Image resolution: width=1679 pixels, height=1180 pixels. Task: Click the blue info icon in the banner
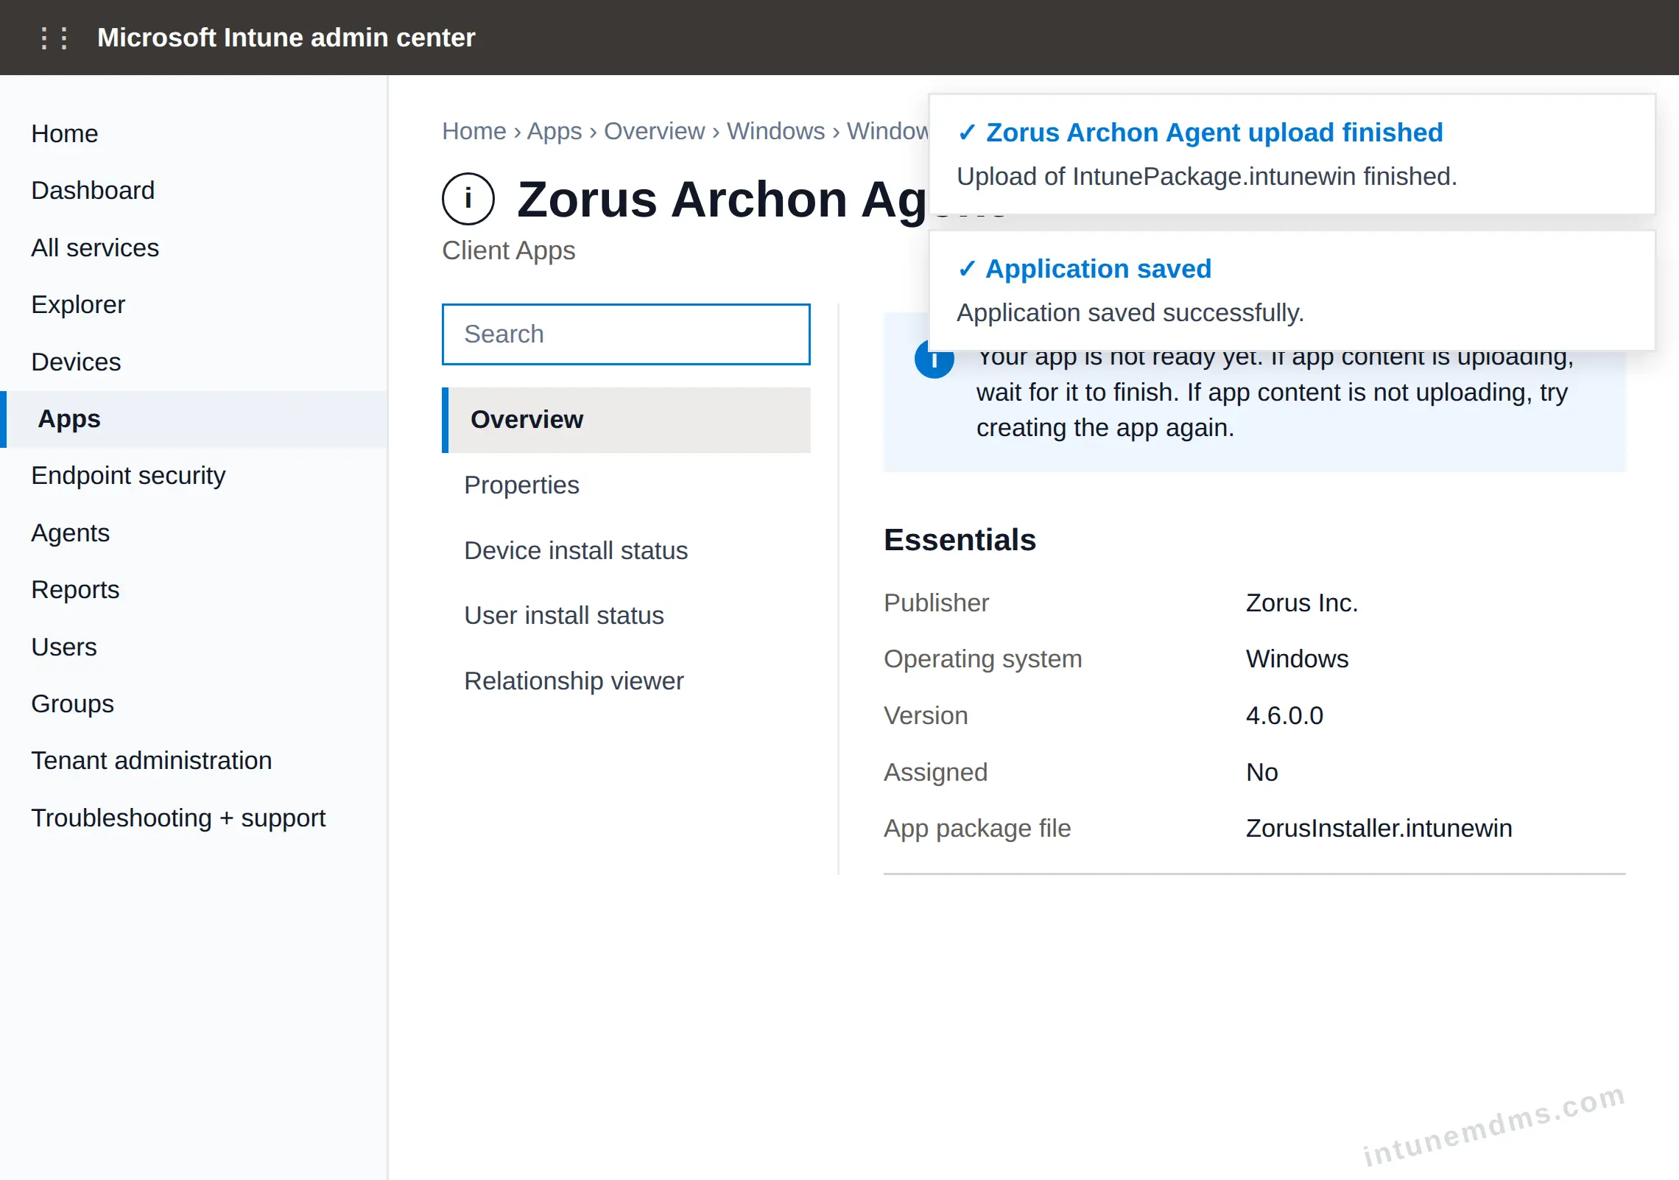pyautogui.click(x=934, y=359)
